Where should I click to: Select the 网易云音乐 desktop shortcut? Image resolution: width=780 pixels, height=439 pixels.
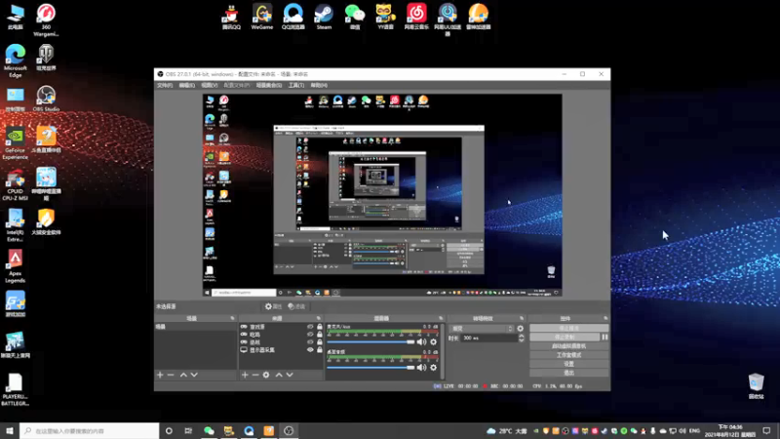pyautogui.click(x=416, y=17)
